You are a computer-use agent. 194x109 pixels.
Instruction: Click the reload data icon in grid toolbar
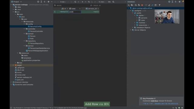75,2
